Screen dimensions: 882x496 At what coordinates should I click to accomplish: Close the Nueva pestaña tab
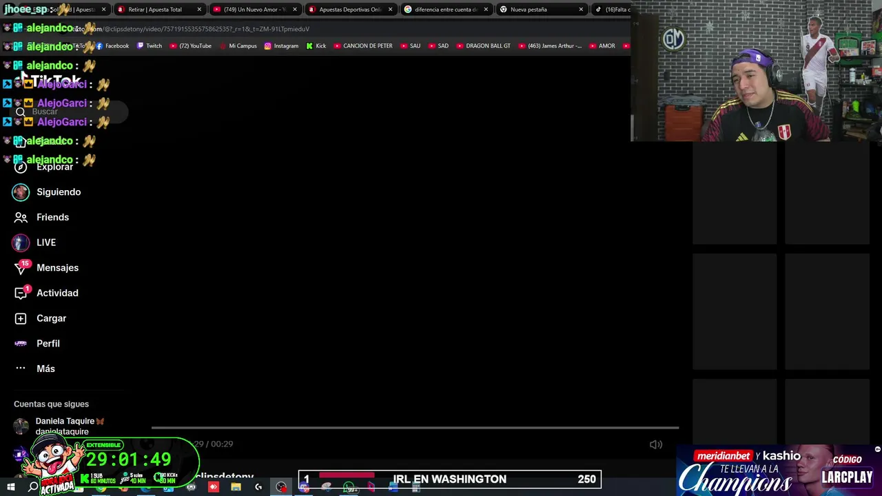click(581, 10)
